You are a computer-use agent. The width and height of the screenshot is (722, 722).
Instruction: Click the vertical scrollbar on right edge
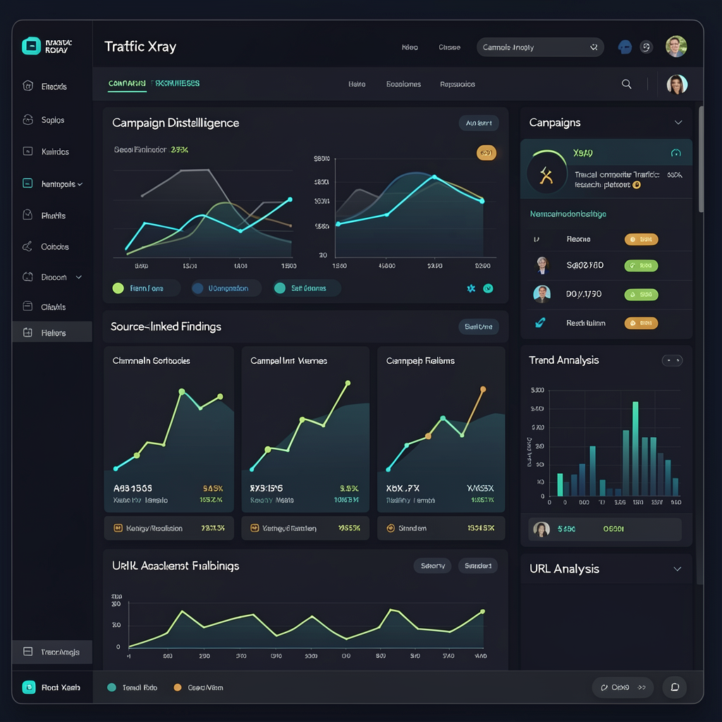pos(701,159)
